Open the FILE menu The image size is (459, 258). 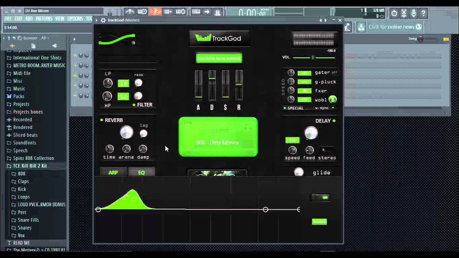tap(8, 19)
